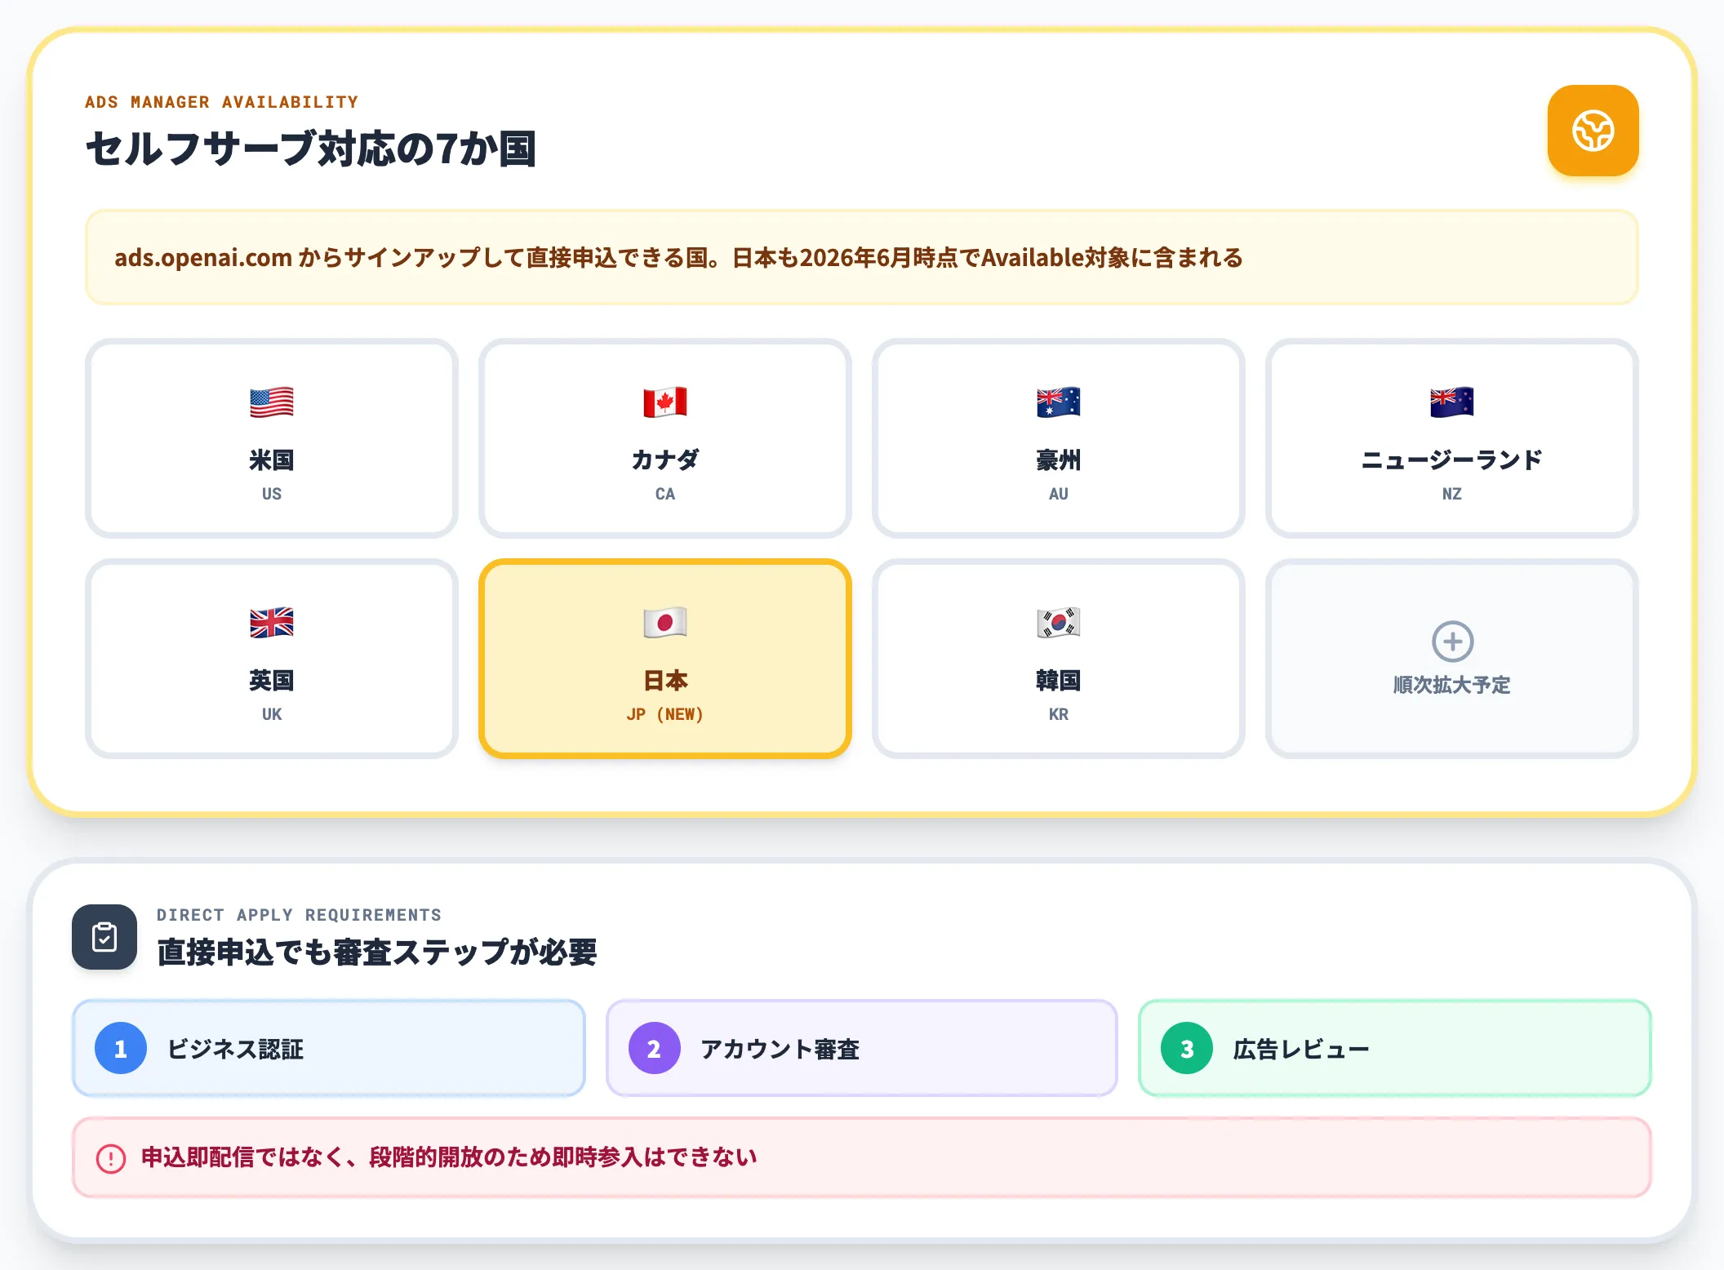Click the ads.openai.com signup notice banner
Screen dimensions: 1724x1270
coord(862,257)
